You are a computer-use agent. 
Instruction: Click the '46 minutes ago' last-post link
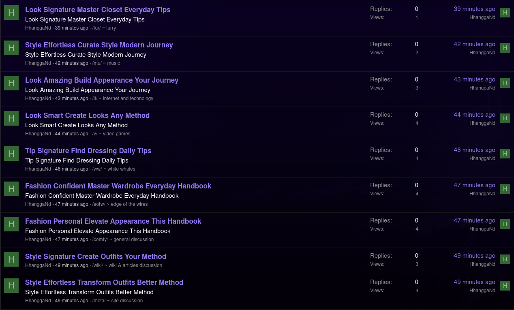pyautogui.click(x=474, y=150)
